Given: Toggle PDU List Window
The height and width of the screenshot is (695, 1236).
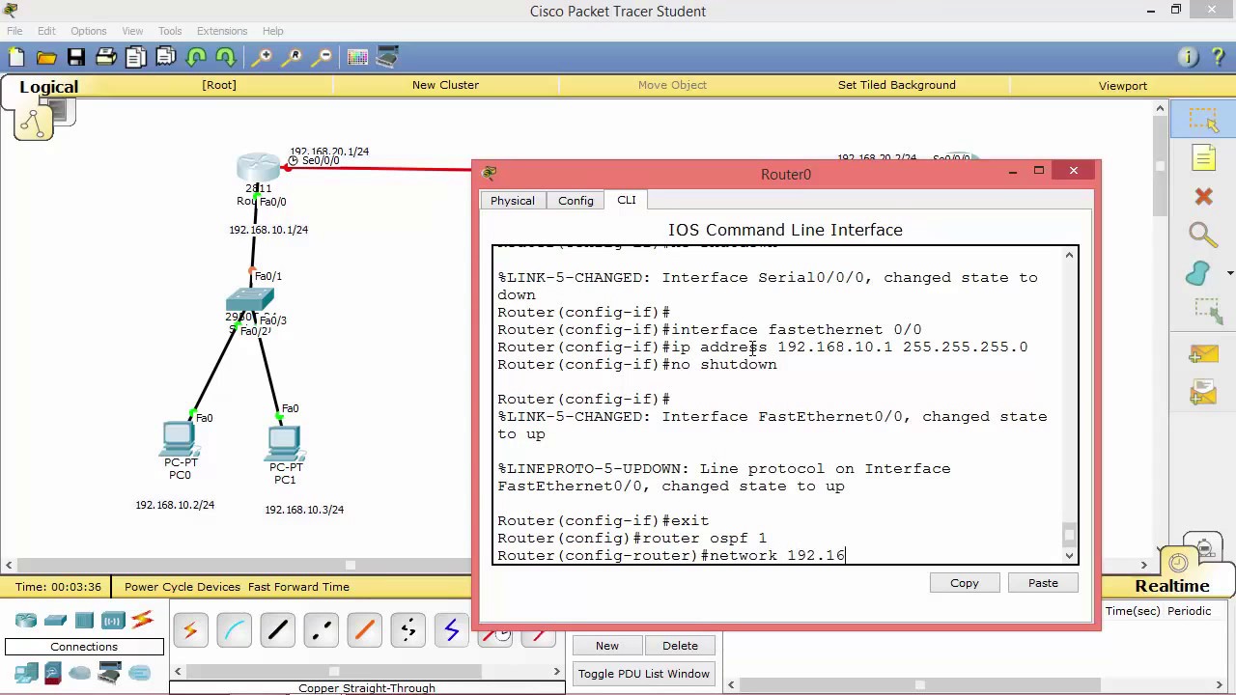Looking at the screenshot, I should pos(644,674).
